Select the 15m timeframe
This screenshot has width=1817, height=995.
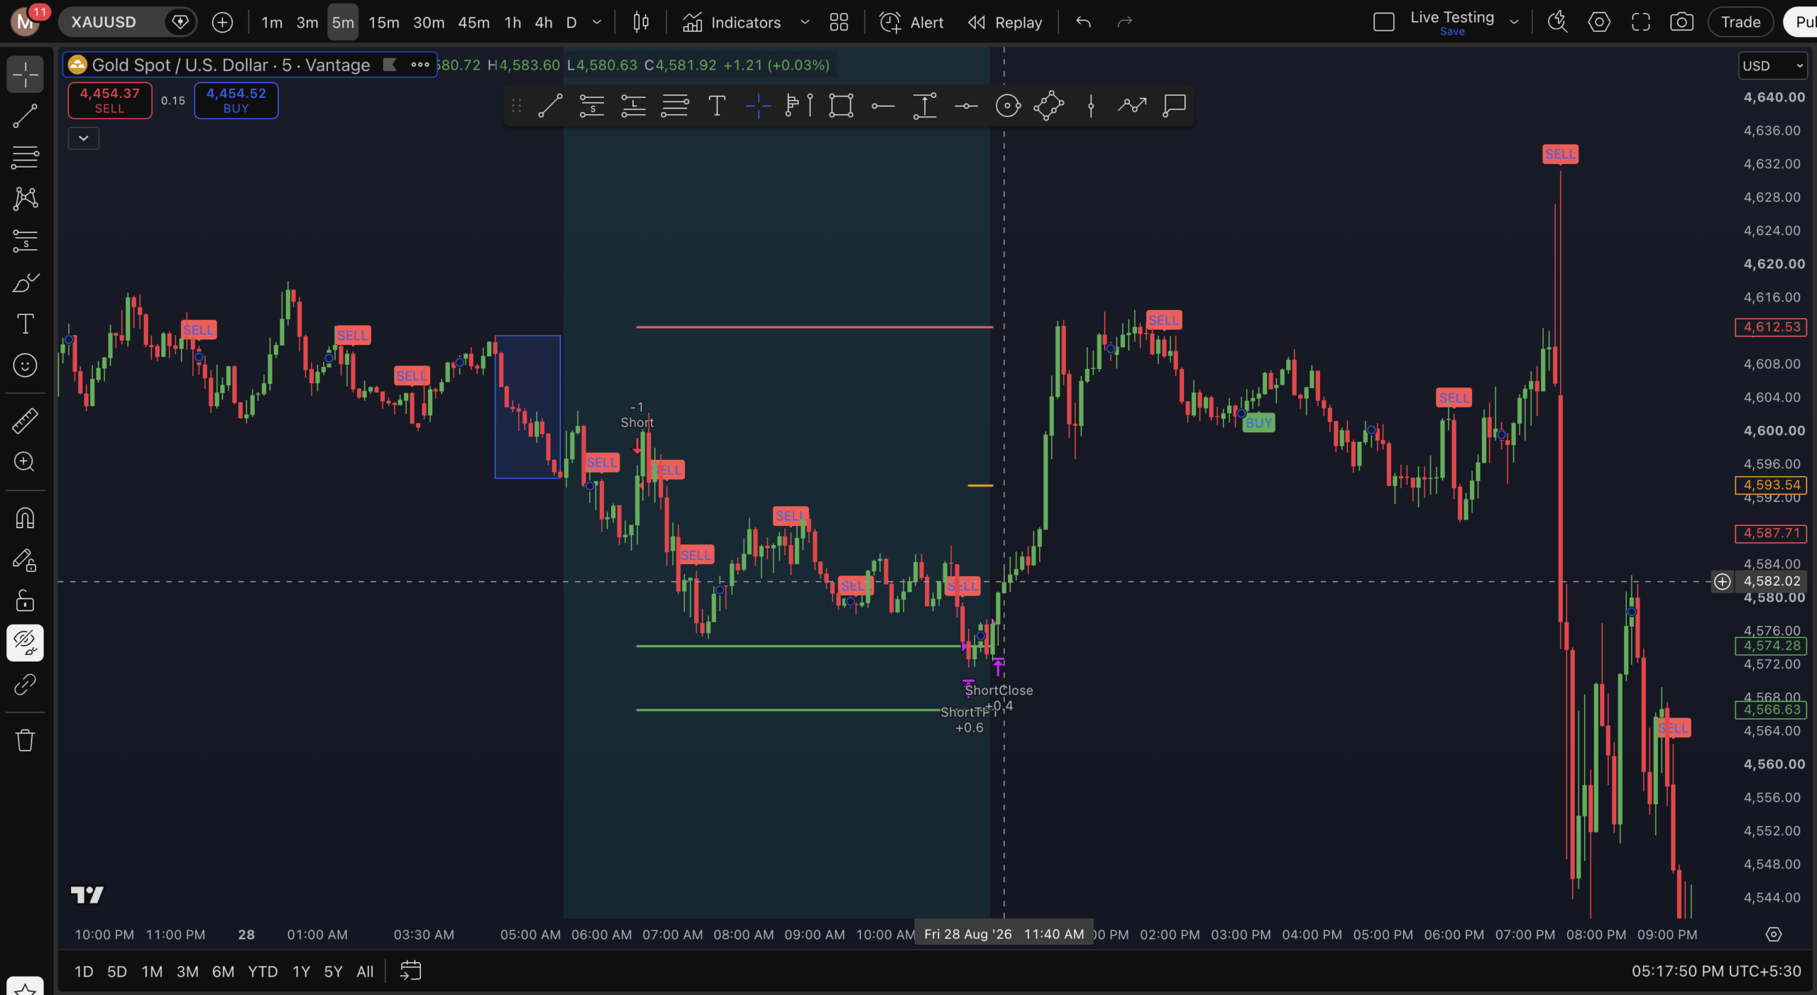pyautogui.click(x=384, y=22)
